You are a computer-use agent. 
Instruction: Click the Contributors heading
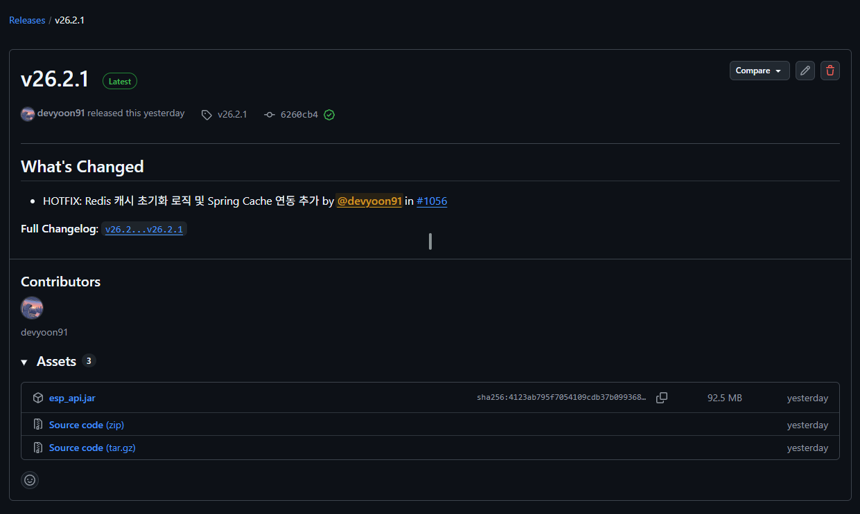pos(60,282)
